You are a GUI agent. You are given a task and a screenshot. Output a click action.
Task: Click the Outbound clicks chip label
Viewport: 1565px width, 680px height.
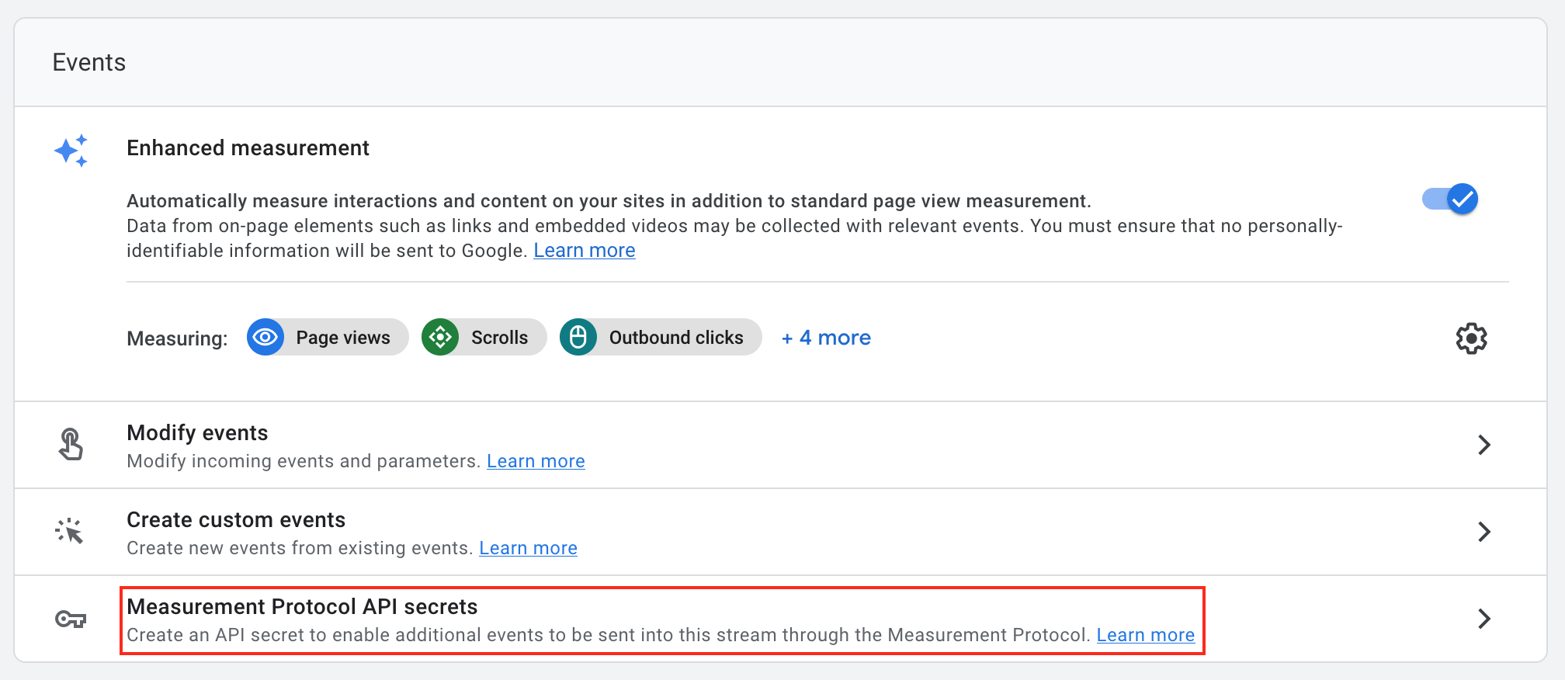(675, 338)
